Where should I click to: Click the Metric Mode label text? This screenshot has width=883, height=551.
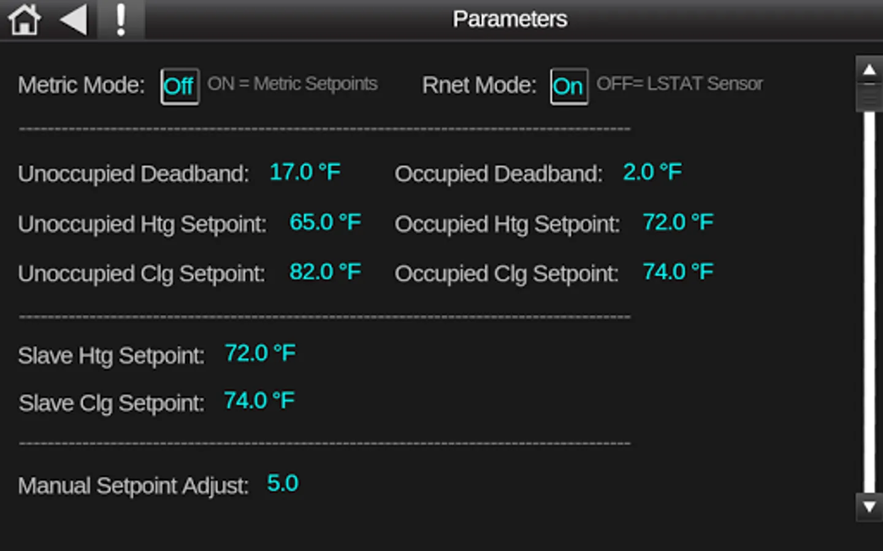click(x=81, y=85)
